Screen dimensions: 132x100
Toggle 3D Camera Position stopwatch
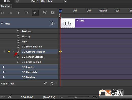[18, 52]
